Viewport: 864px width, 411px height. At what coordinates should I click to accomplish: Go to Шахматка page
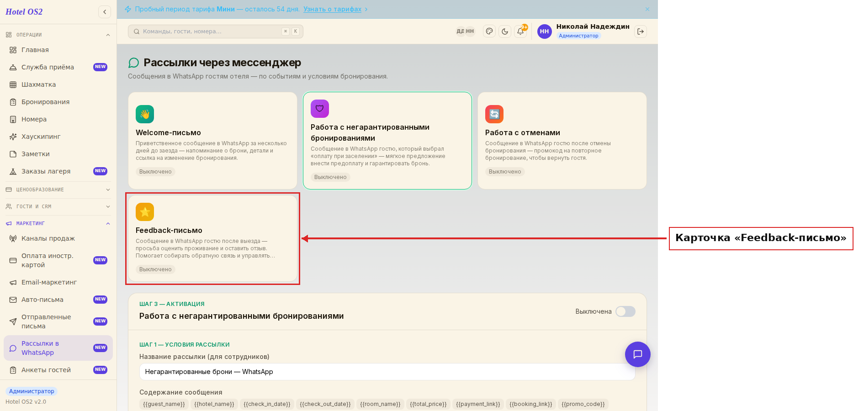pos(58,84)
